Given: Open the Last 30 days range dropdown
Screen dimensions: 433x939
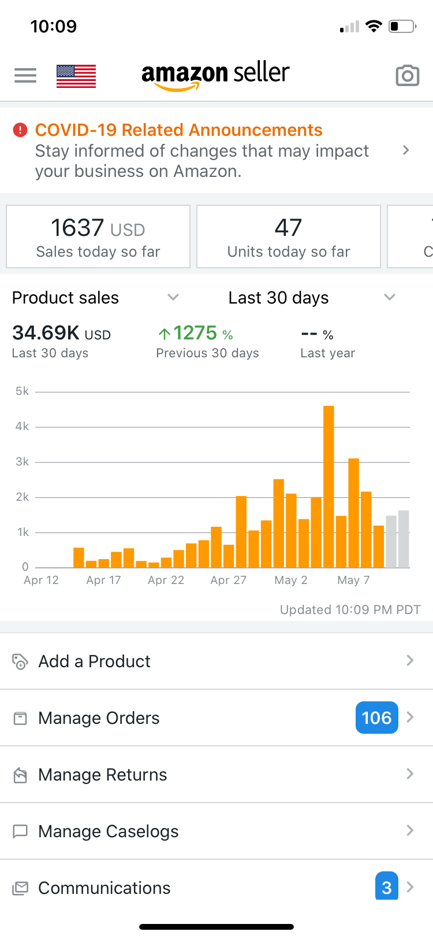Looking at the screenshot, I should (x=389, y=297).
